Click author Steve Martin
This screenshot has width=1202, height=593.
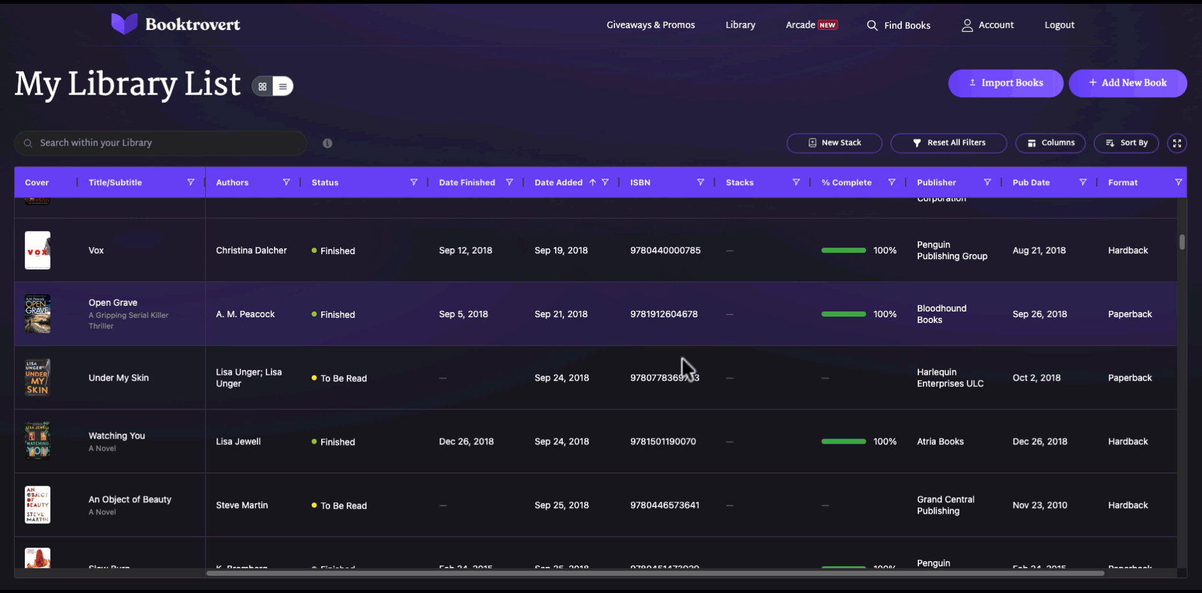click(x=242, y=505)
